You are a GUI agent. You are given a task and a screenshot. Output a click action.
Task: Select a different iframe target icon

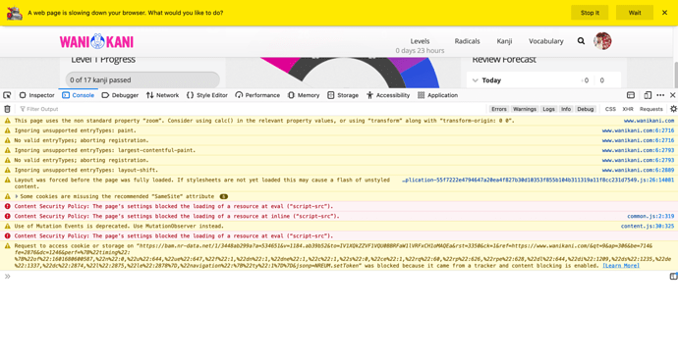pos(631,95)
